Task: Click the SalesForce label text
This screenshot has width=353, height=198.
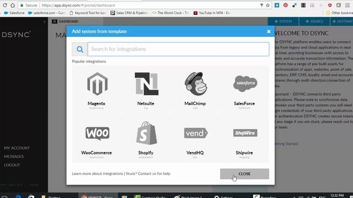Action: tap(244, 103)
